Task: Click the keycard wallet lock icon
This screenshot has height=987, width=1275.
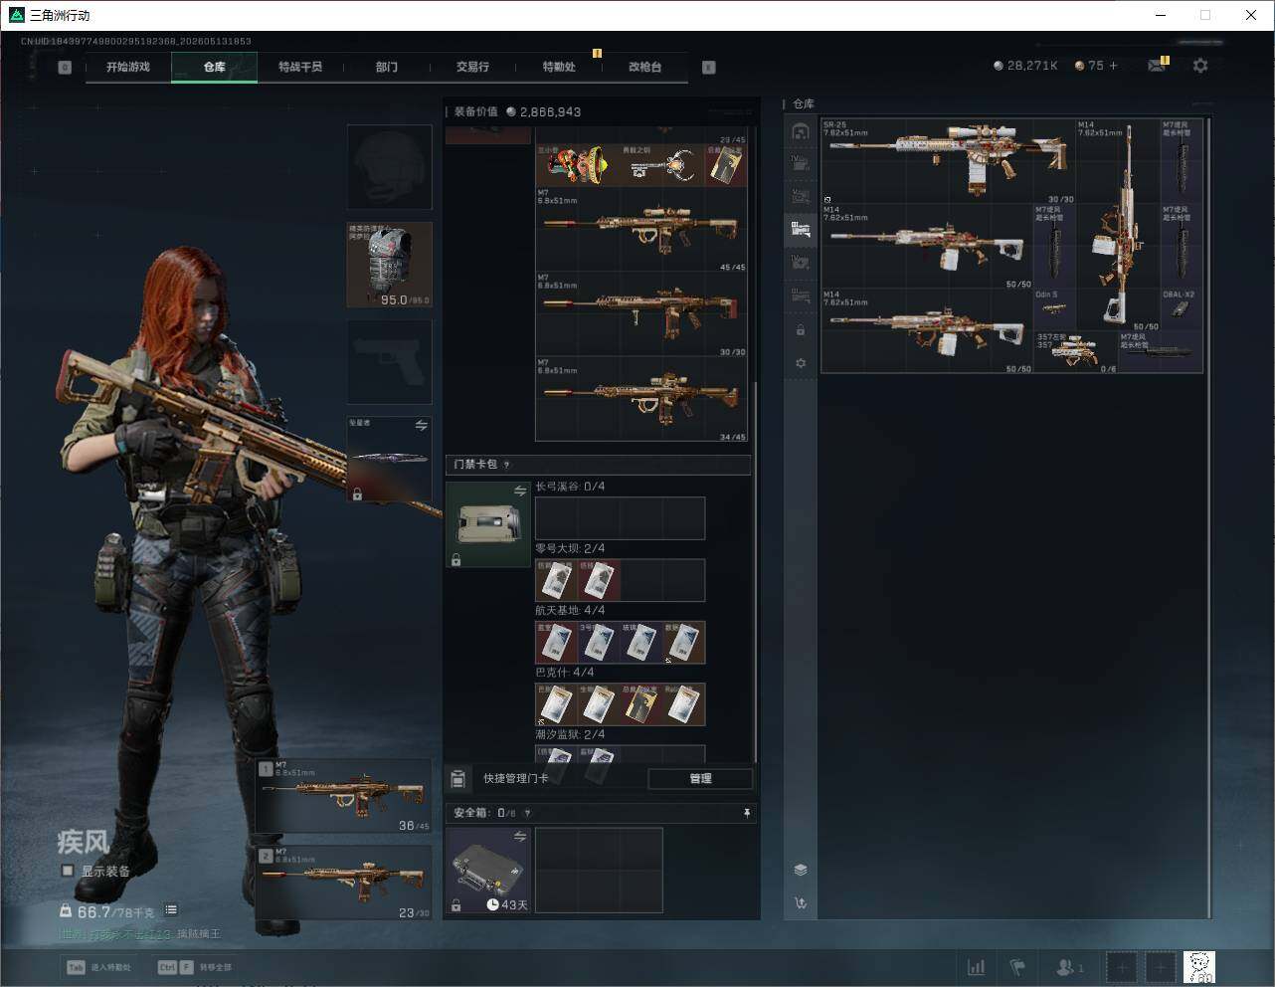Action: [x=455, y=560]
